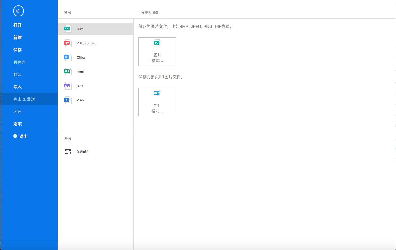Choose 打印 from the sidebar menu
396x250 pixels.
pyautogui.click(x=17, y=75)
